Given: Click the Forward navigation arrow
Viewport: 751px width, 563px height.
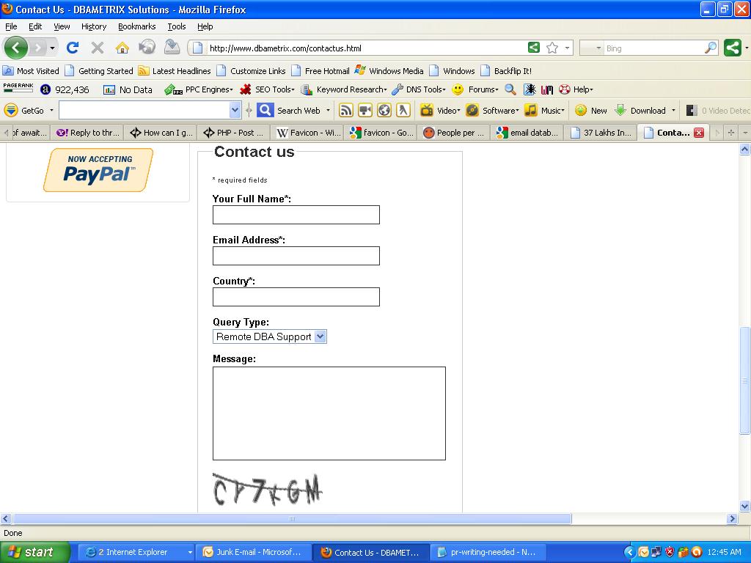Looking at the screenshot, I should (37, 48).
